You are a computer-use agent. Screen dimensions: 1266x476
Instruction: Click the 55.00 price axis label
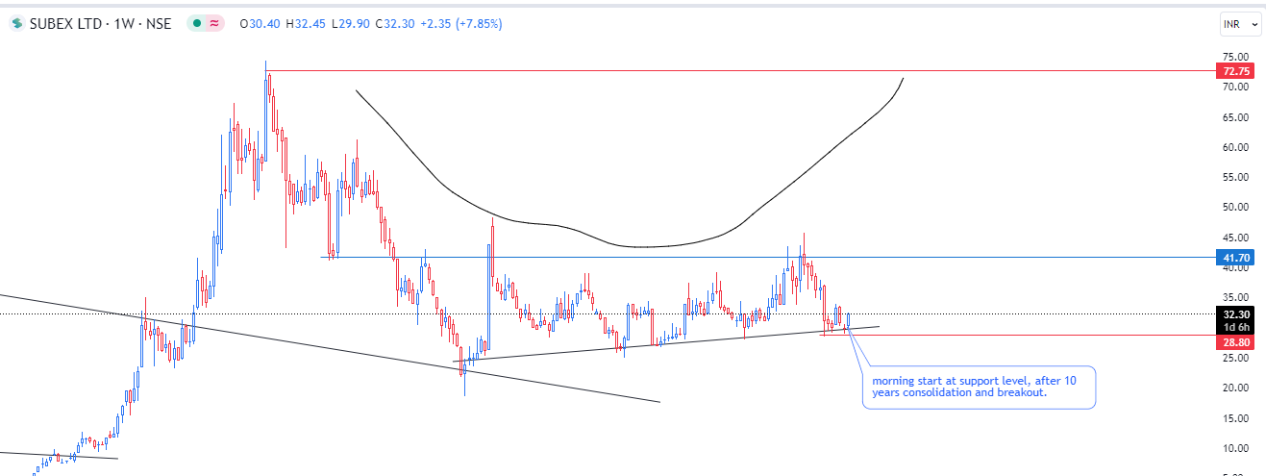(1234, 177)
